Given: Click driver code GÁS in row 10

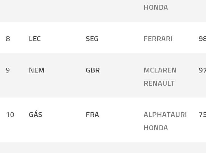Looking at the screenshot, I should (35, 115).
